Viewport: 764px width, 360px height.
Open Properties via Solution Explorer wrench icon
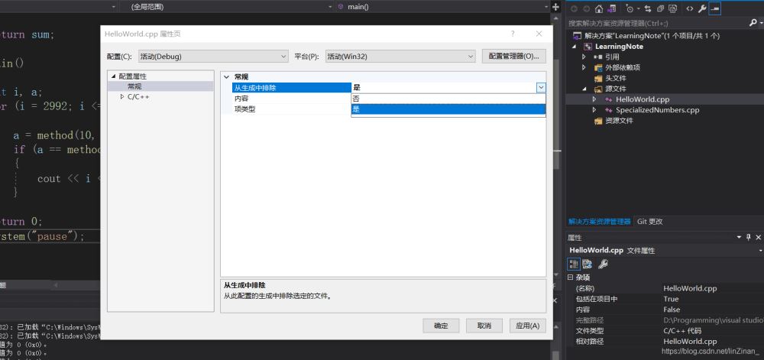point(702,8)
